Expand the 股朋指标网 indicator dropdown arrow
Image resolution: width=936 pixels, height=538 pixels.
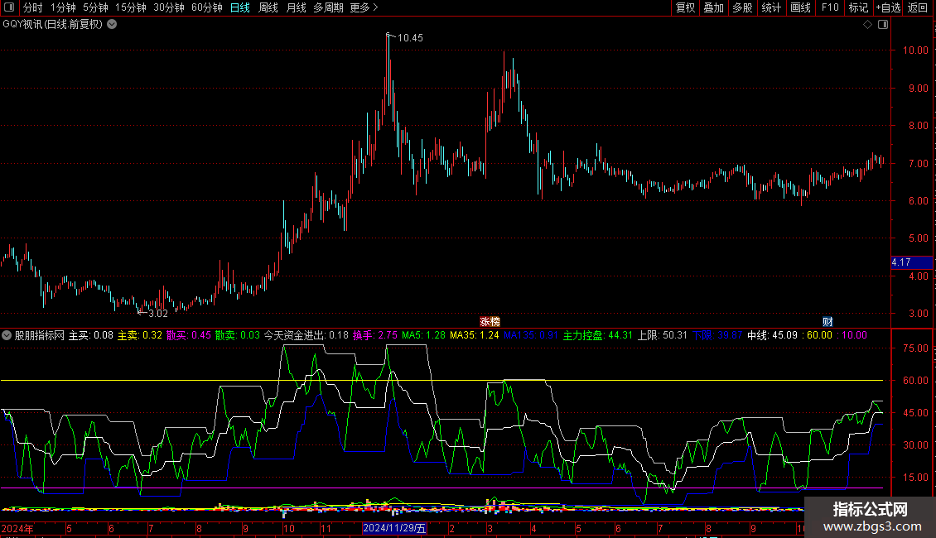7,336
